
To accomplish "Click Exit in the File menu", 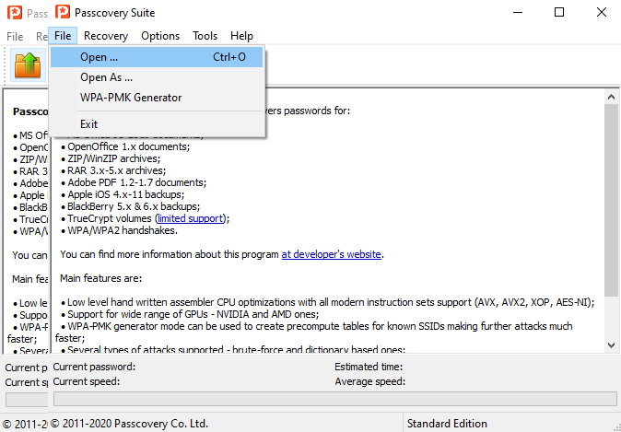I will pyautogui.click(x=88, y=123).
